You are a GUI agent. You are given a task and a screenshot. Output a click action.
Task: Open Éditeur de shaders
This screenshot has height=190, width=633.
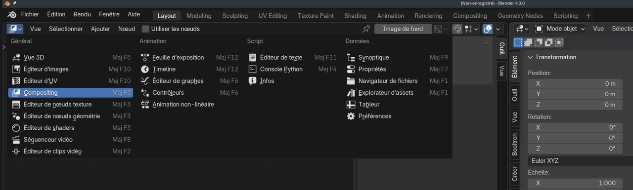[71, 128]
